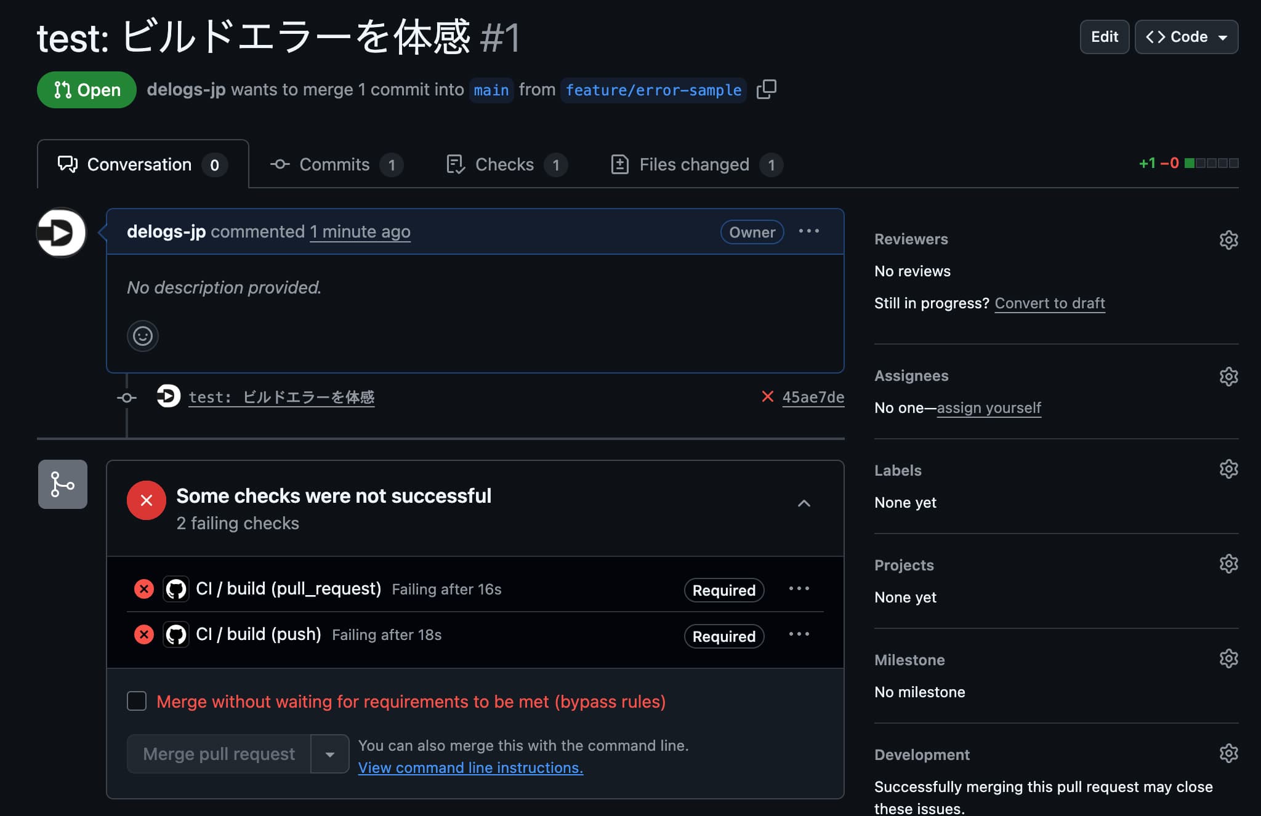
Task: Add a reaction with the smiley icon
Action: (143, 336)
